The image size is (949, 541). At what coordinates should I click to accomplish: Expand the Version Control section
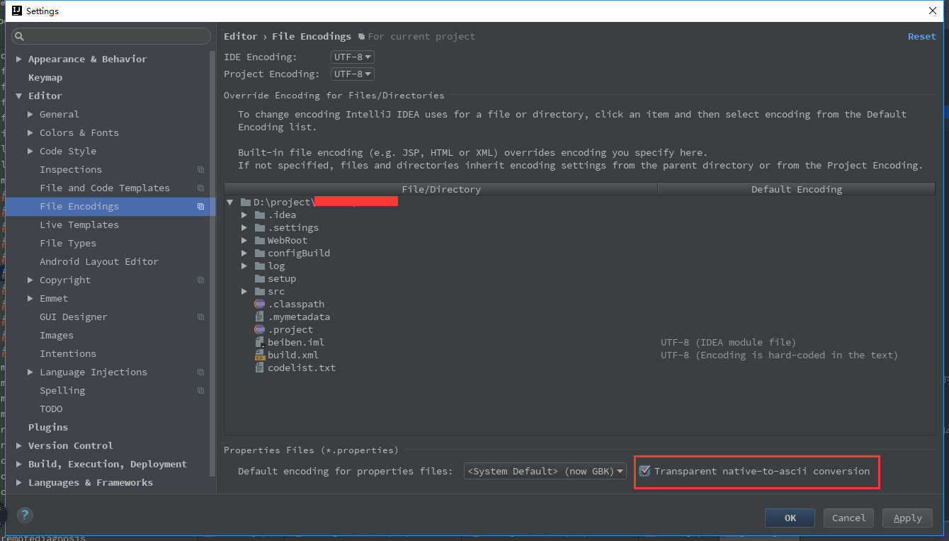(x=19, y=446)
